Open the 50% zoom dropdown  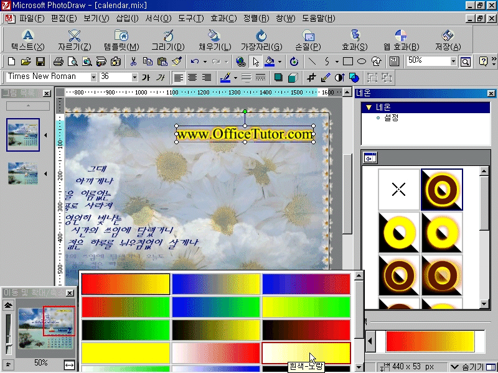pos(454,61)
